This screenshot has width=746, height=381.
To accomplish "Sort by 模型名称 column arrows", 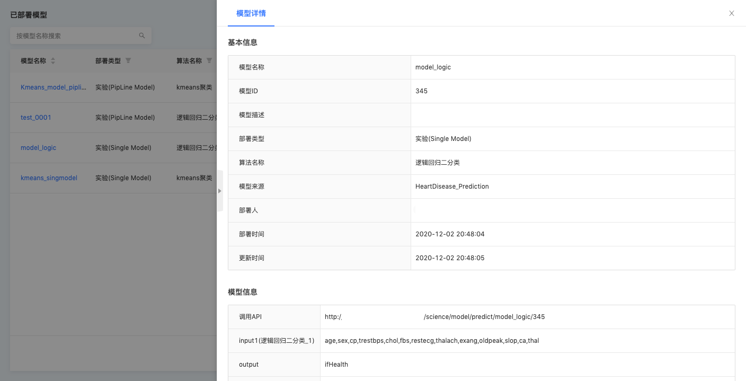I will click(53, 61).
